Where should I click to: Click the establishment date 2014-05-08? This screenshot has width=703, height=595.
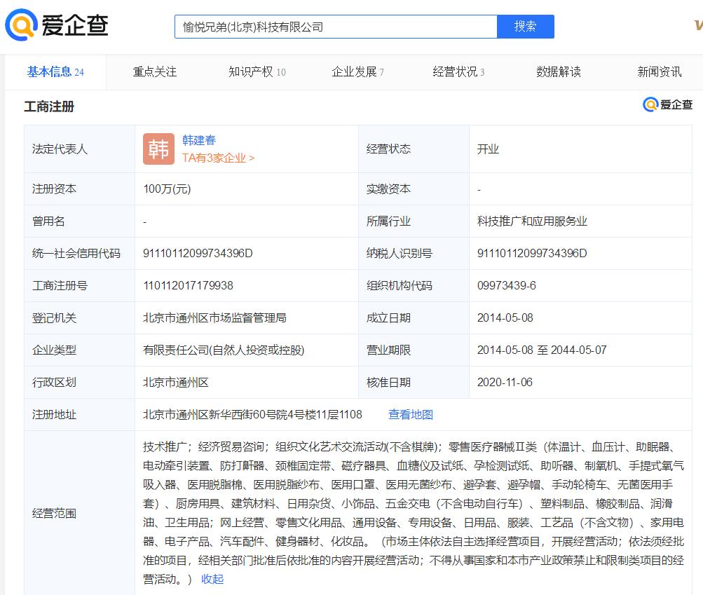tap(505, 318)
